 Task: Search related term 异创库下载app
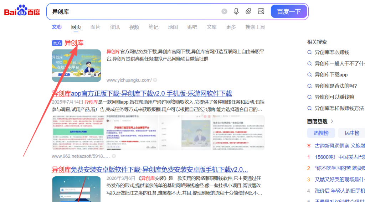pyautogui.click(x=331, y=75)
